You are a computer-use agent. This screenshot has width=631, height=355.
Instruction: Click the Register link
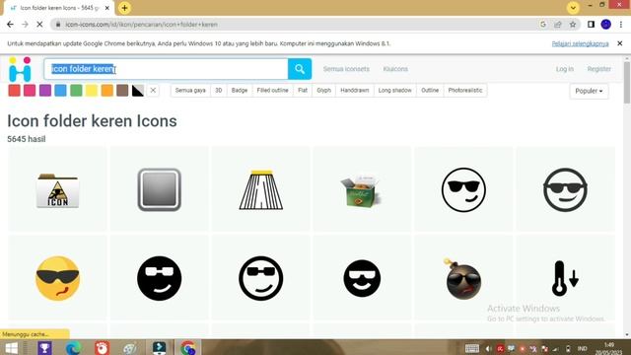pyautogui.click(x=598, y=69)
